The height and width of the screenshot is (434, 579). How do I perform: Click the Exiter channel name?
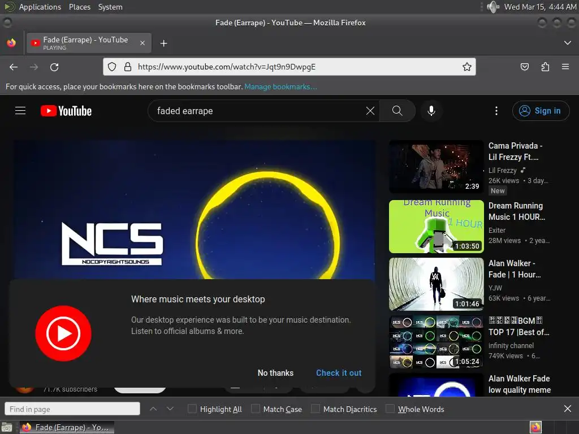[496, 231]
